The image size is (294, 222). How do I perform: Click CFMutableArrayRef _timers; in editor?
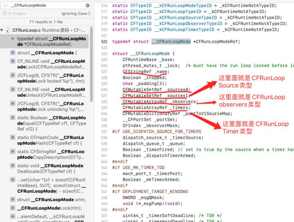pyautogui.click(x=156, y=108)
